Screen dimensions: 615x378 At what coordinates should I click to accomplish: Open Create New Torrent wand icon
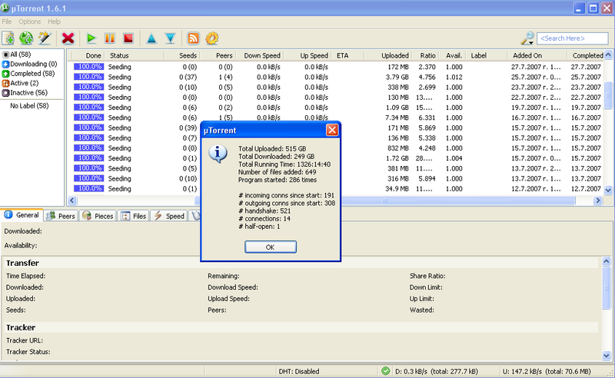tap(45, 38)
